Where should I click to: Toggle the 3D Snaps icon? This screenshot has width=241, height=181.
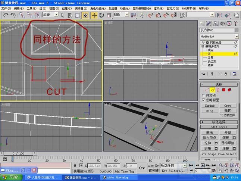point(151,15)
